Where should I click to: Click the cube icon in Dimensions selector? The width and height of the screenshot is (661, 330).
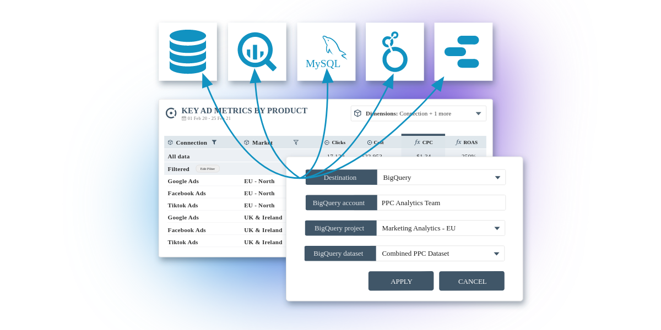[357, 113]
